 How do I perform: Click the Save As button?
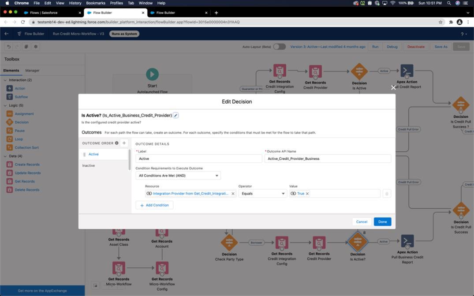tap(441, 47)
